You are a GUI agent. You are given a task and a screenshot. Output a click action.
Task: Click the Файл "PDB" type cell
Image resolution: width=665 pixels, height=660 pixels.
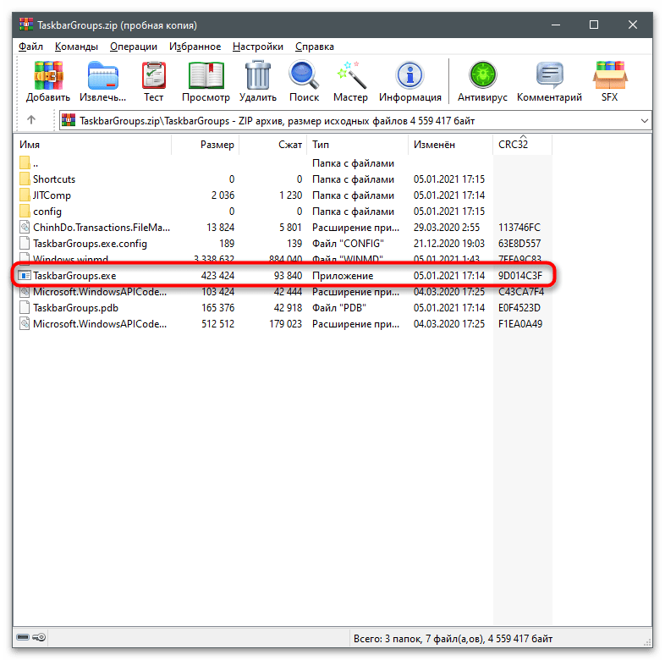tap(339, 308)
